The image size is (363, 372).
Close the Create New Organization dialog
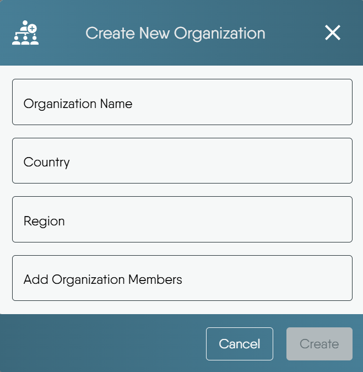tap(333, 33)
